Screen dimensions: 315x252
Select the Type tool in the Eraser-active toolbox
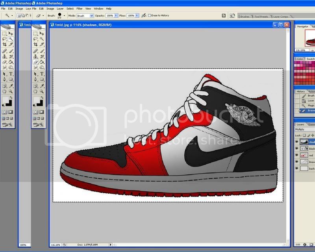[x=42, y=74]
